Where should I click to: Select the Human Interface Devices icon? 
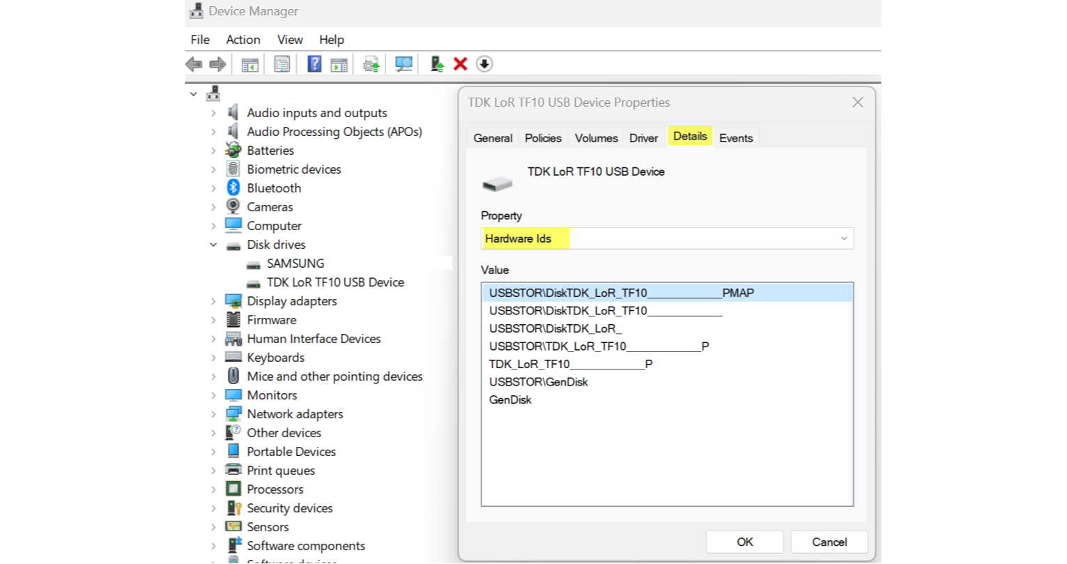point(233,339)
